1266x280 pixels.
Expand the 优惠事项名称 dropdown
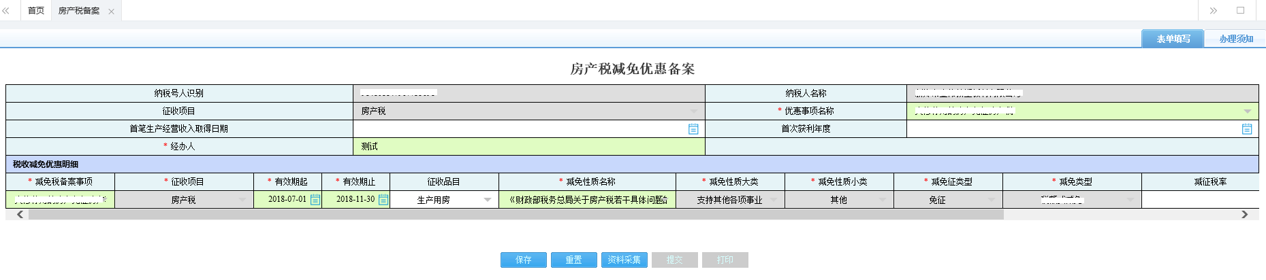pos(1247,111)
